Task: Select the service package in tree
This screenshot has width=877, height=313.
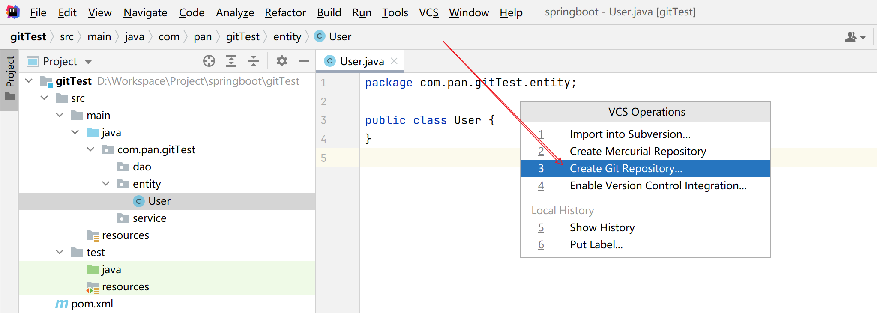Action: [x=149, y=218]
